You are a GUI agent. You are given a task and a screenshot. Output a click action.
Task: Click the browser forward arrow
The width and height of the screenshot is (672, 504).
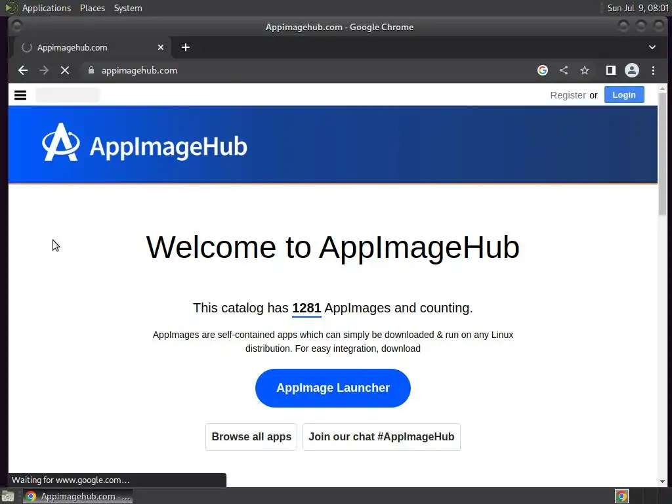pyautogui.click(x=44, y=70)
